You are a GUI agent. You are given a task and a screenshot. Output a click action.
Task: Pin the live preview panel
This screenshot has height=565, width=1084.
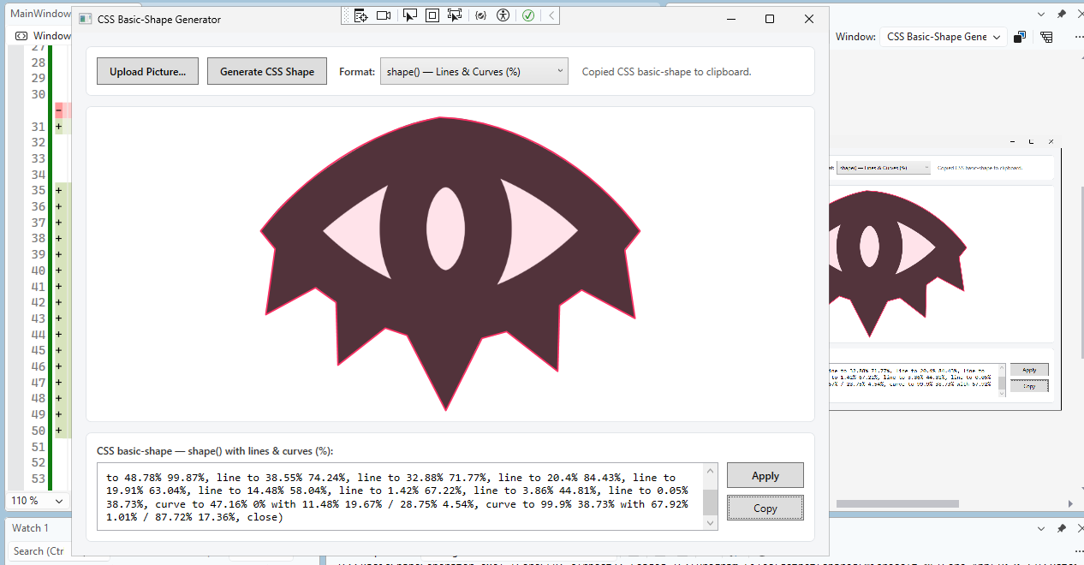[1062, 15]
